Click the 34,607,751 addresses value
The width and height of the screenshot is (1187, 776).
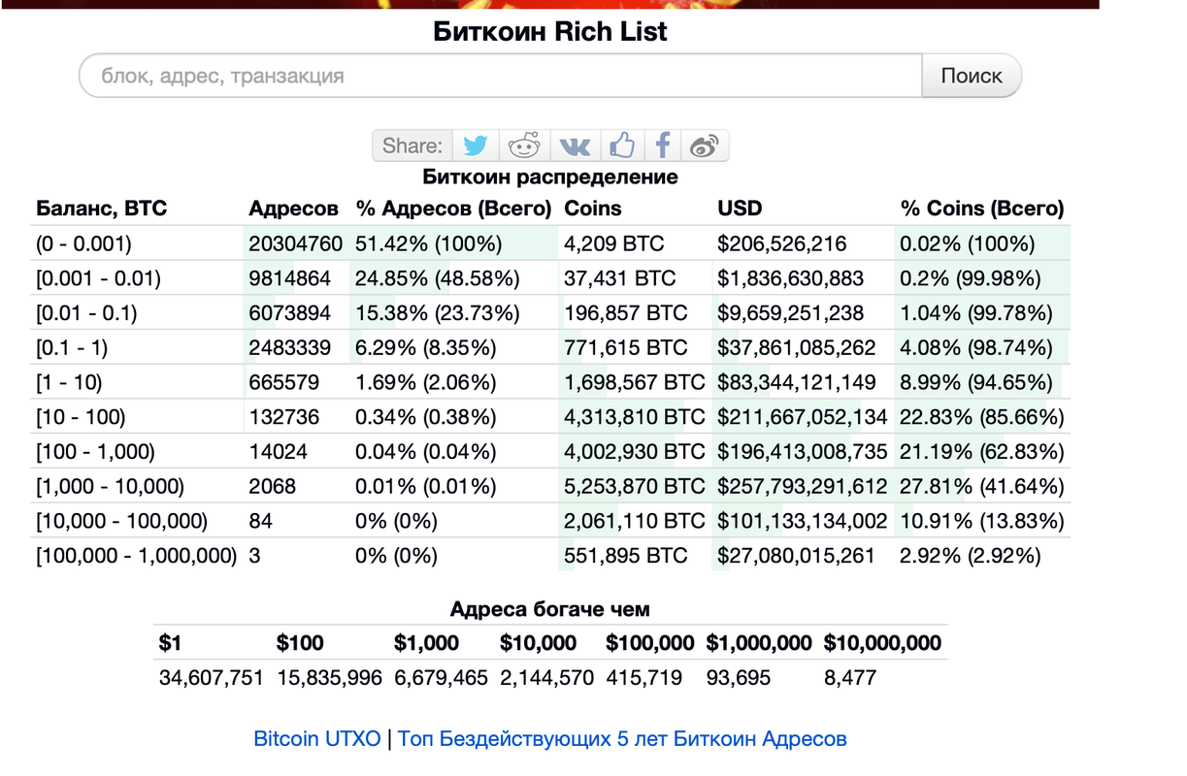(x=212, y=678)
